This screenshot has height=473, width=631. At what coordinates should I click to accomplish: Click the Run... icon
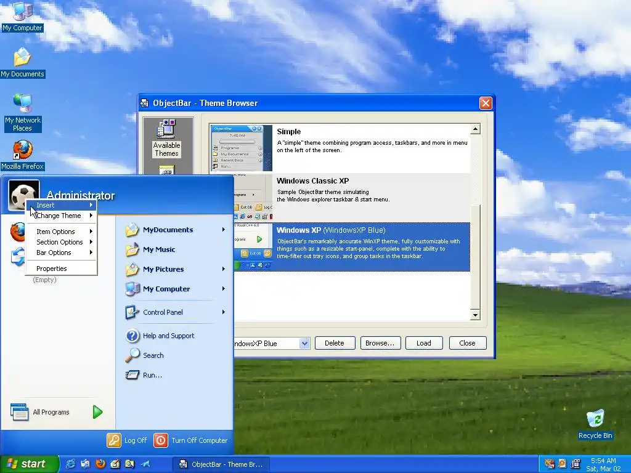(132, 375)
